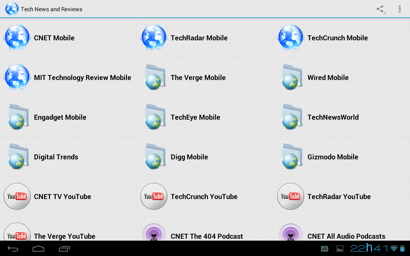Image resolution: width=410 pixels, height=256 pixels.
Task: Tap the Tech News and Reviews title
Action: click(52, 9)
